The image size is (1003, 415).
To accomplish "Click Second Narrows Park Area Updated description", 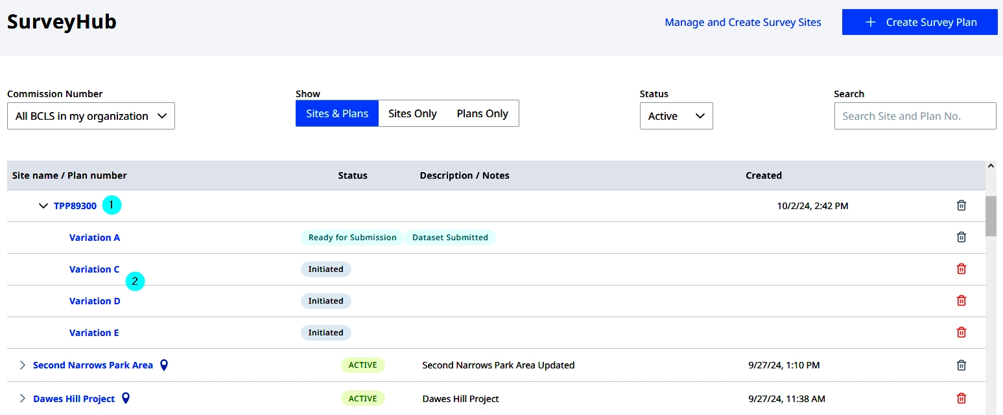I will point(498,365).
